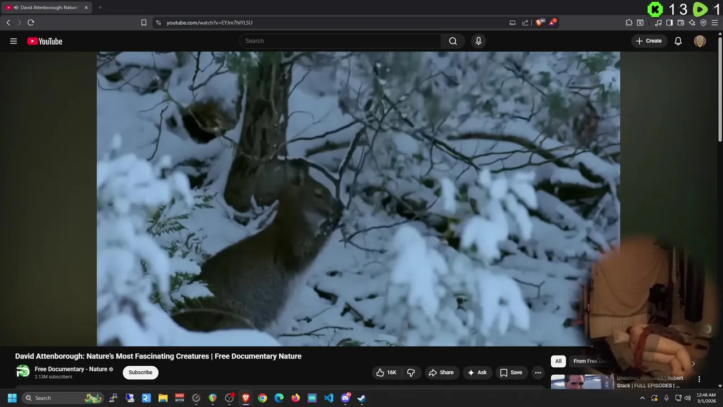This screenshot has height=407, width=723.
Task: Open the browser extensions puzzle icon
Action: 629,23
